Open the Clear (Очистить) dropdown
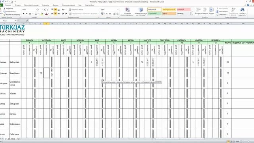Image resolution: width=254 pixels, height=143 pixels. (222, 15)
